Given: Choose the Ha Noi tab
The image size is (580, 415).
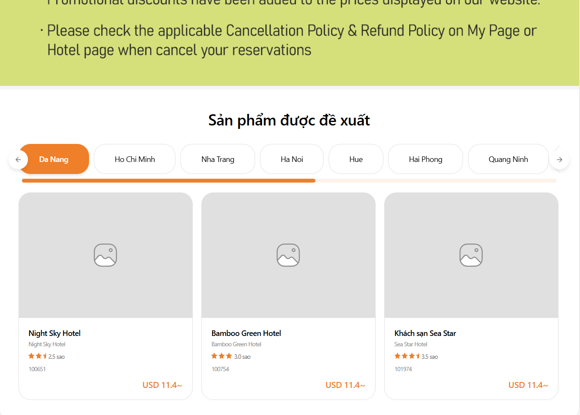Looking at the screenshot, I should 292,159.
